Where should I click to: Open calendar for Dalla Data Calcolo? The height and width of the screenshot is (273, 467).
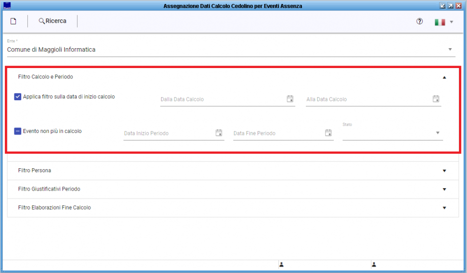(290, 99)
